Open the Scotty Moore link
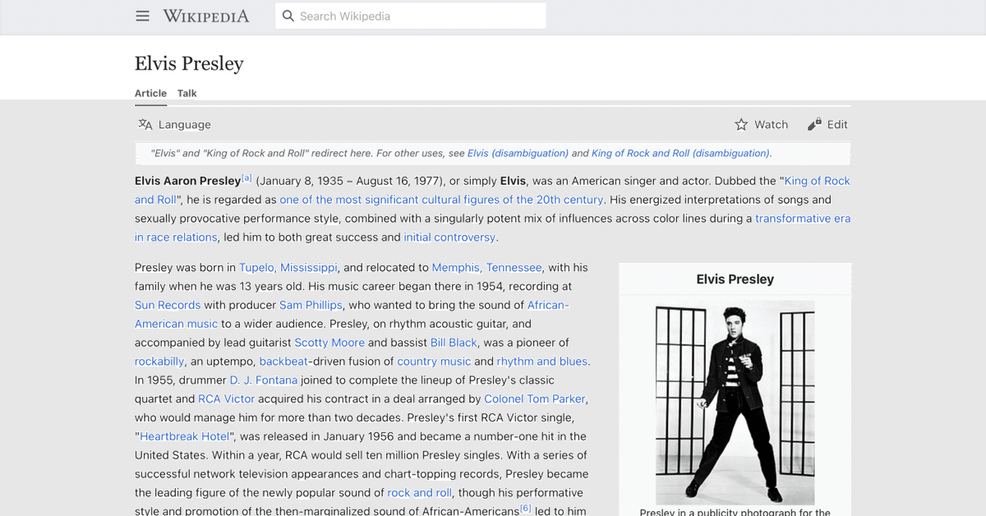 tap(329, 343)
